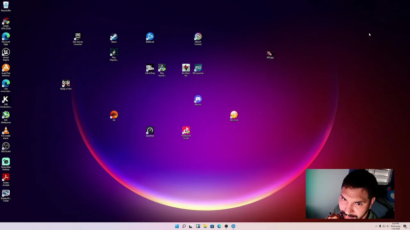Open File Explorer from the taskbar
The image size is (410, 230).
(x=205, y=226)
